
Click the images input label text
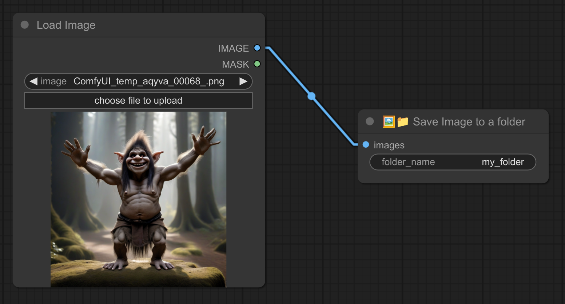(389, 145)
